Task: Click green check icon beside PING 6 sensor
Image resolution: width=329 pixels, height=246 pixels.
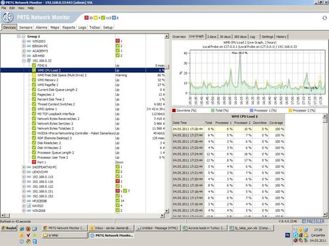Action: [34, 65]
